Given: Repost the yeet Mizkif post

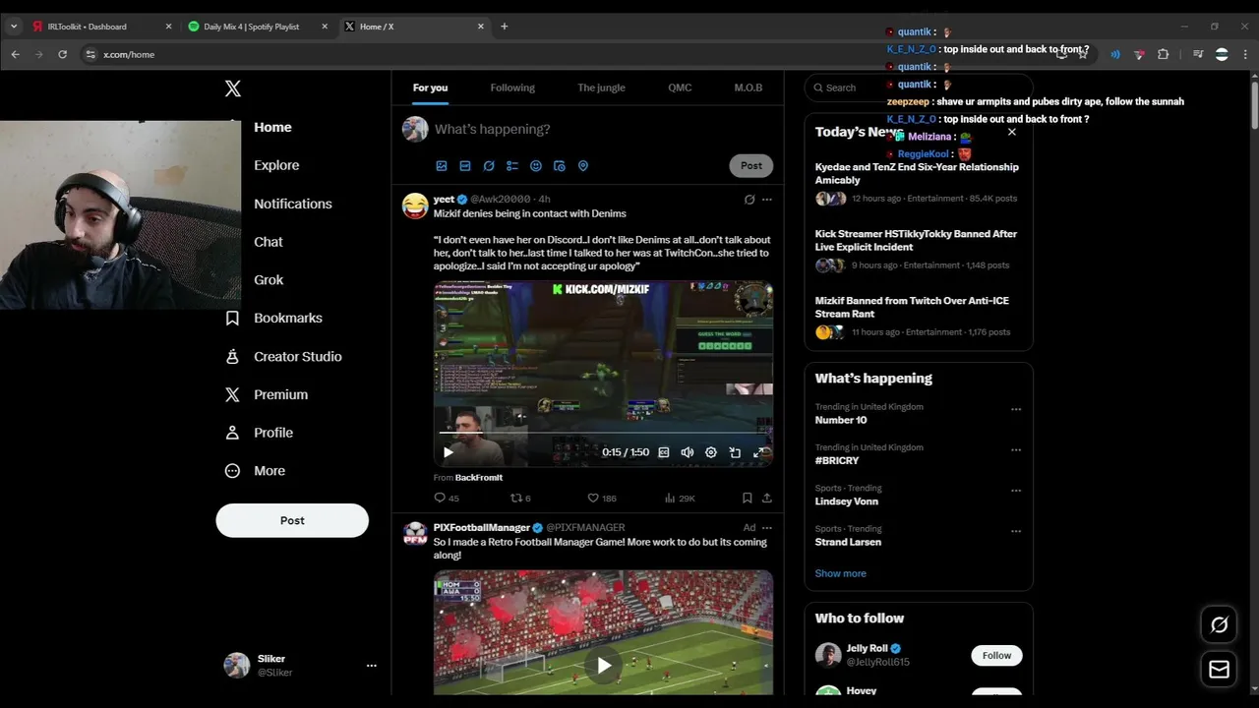Looking at the screenshot, I should tap(520, 499).
